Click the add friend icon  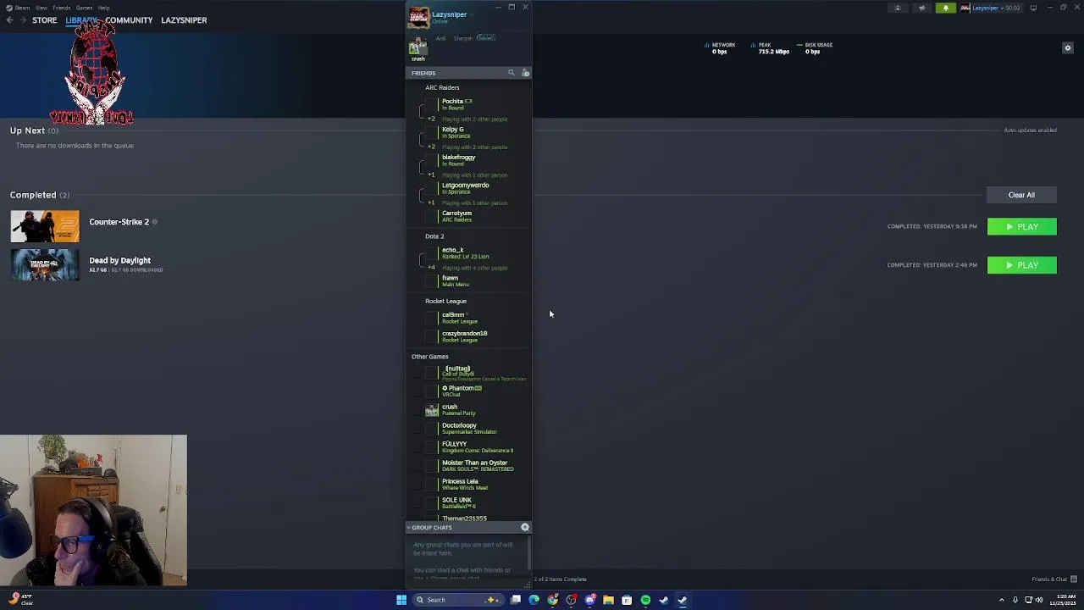(525, 73)
